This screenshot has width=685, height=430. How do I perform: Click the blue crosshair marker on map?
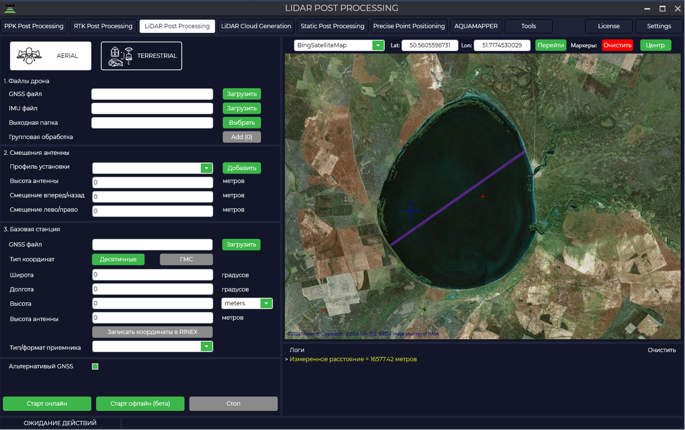[x=411, y=211]
